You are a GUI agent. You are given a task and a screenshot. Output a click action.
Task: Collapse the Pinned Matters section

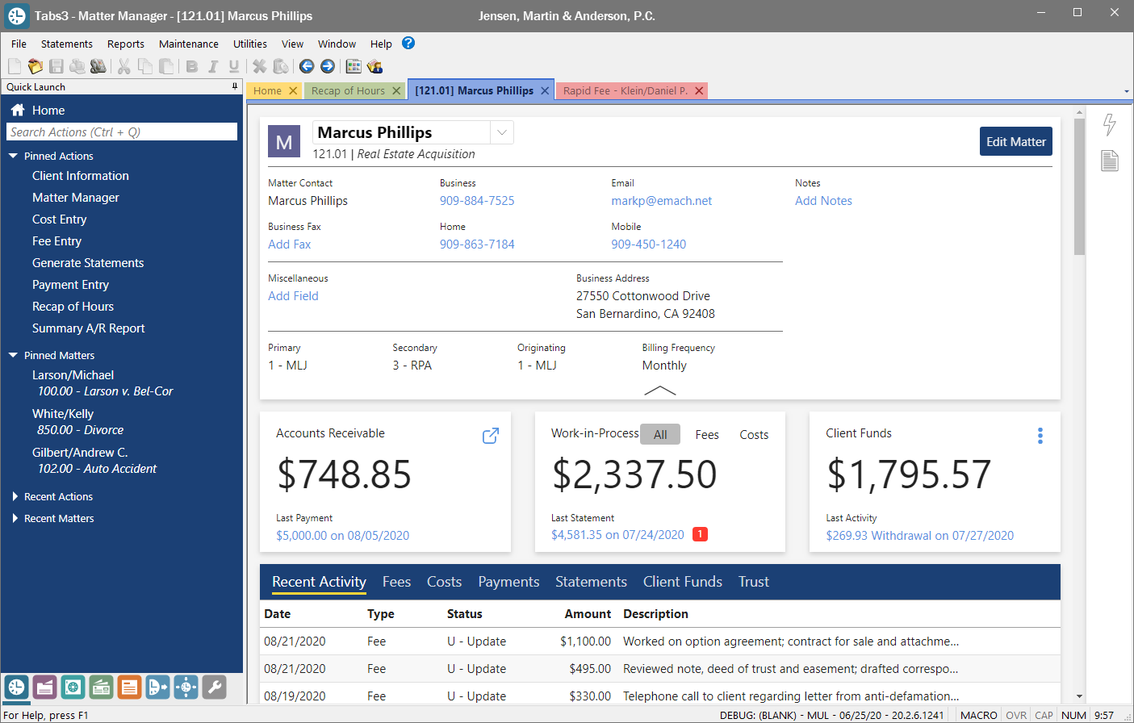pos(13,355)
